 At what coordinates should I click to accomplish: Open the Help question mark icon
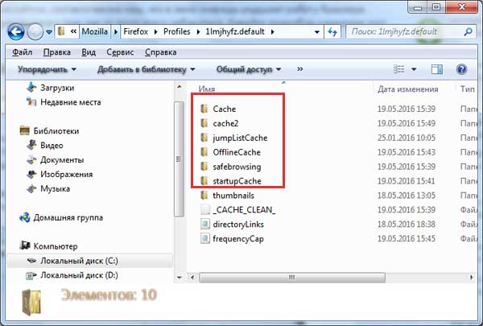462,70
